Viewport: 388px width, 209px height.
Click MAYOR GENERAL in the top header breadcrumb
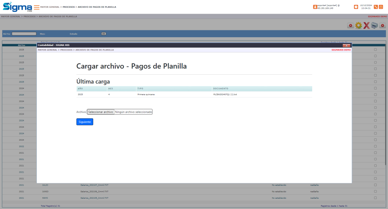point(50,7)
